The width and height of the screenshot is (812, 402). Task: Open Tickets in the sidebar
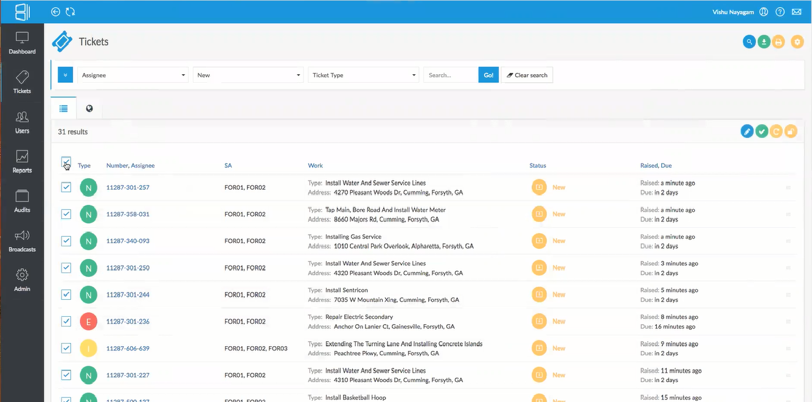[x=22, y=83]
